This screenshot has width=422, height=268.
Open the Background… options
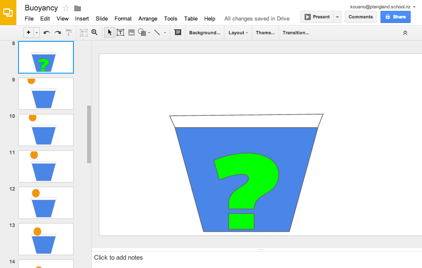205,33
